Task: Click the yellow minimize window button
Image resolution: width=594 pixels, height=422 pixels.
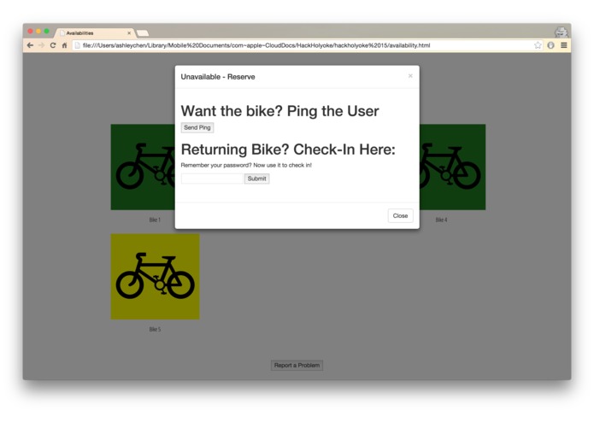Action: 38,32
